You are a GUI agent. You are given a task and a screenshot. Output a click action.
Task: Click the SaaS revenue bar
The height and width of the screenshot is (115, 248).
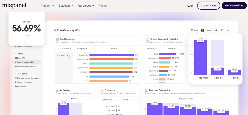click(x=167, y=54)
